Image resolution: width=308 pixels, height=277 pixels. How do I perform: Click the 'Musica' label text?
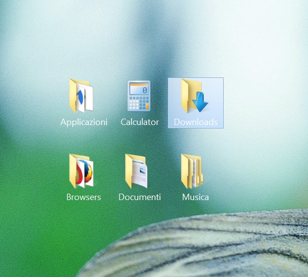coord(196,197)
